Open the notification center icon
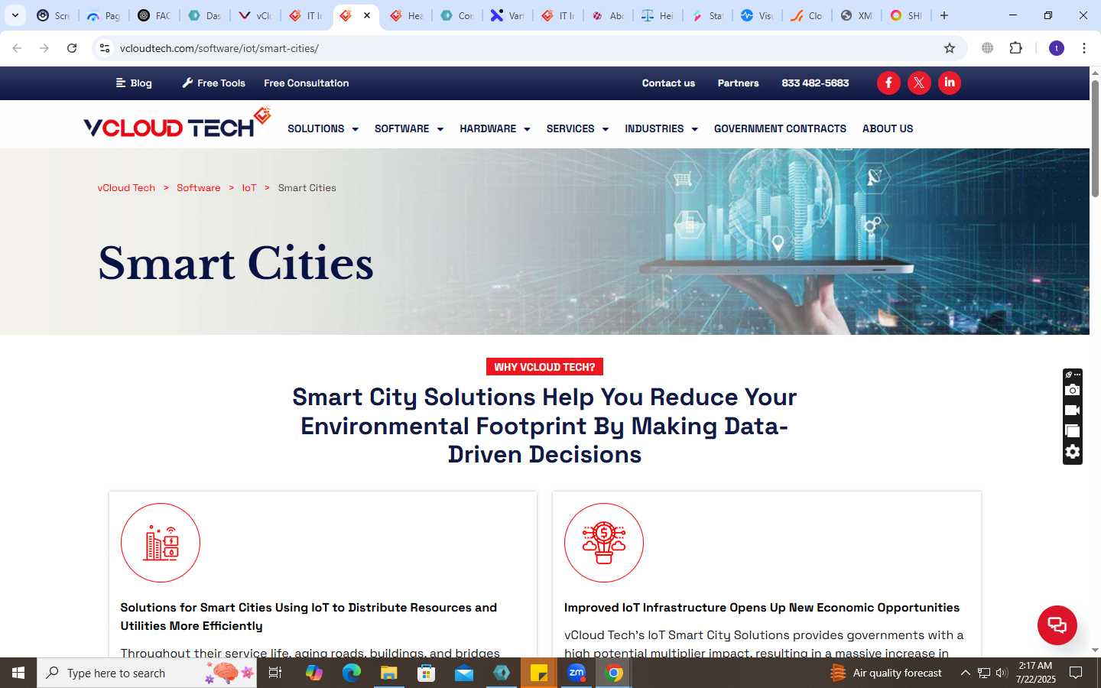The width and height of the screenshot is (1101, 688). coord(1076,673)
